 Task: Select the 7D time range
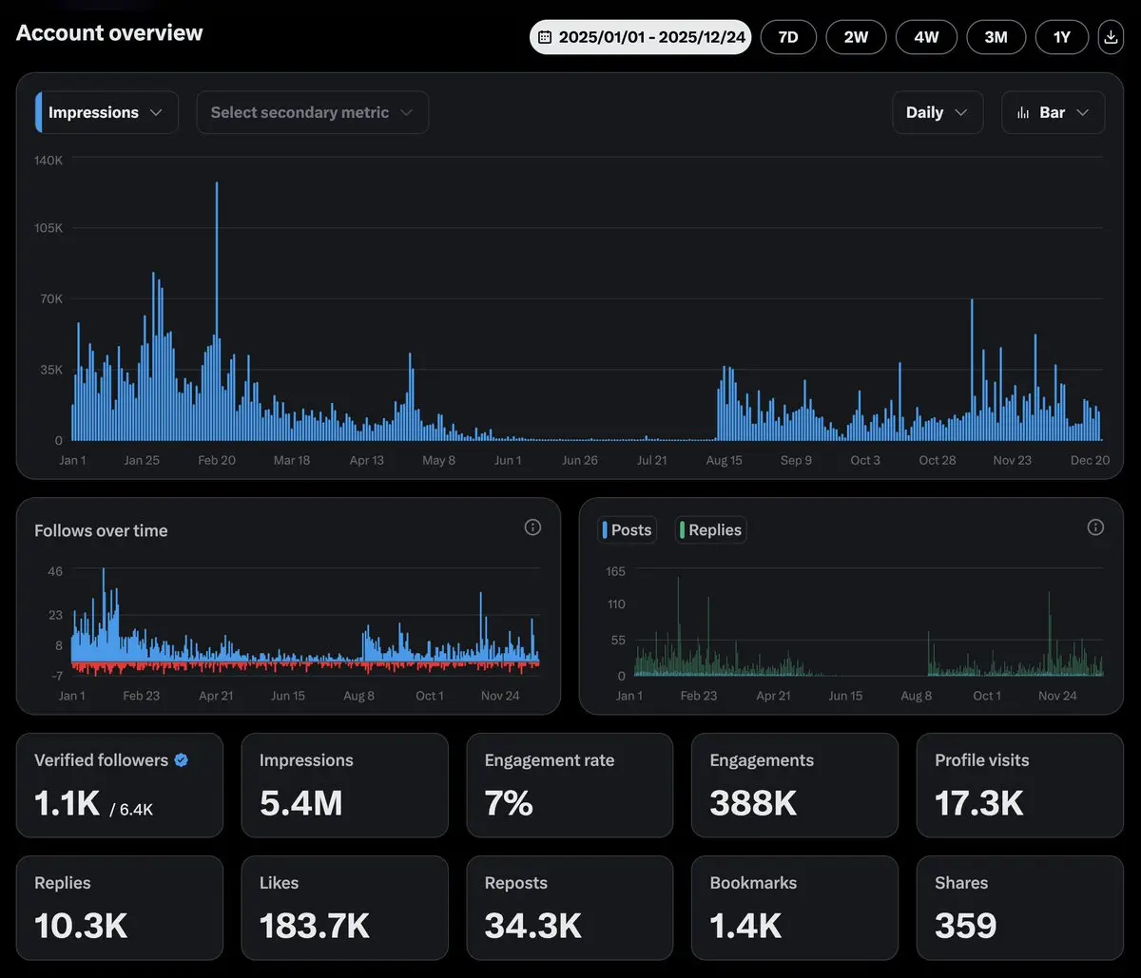(x=788, y=37)
